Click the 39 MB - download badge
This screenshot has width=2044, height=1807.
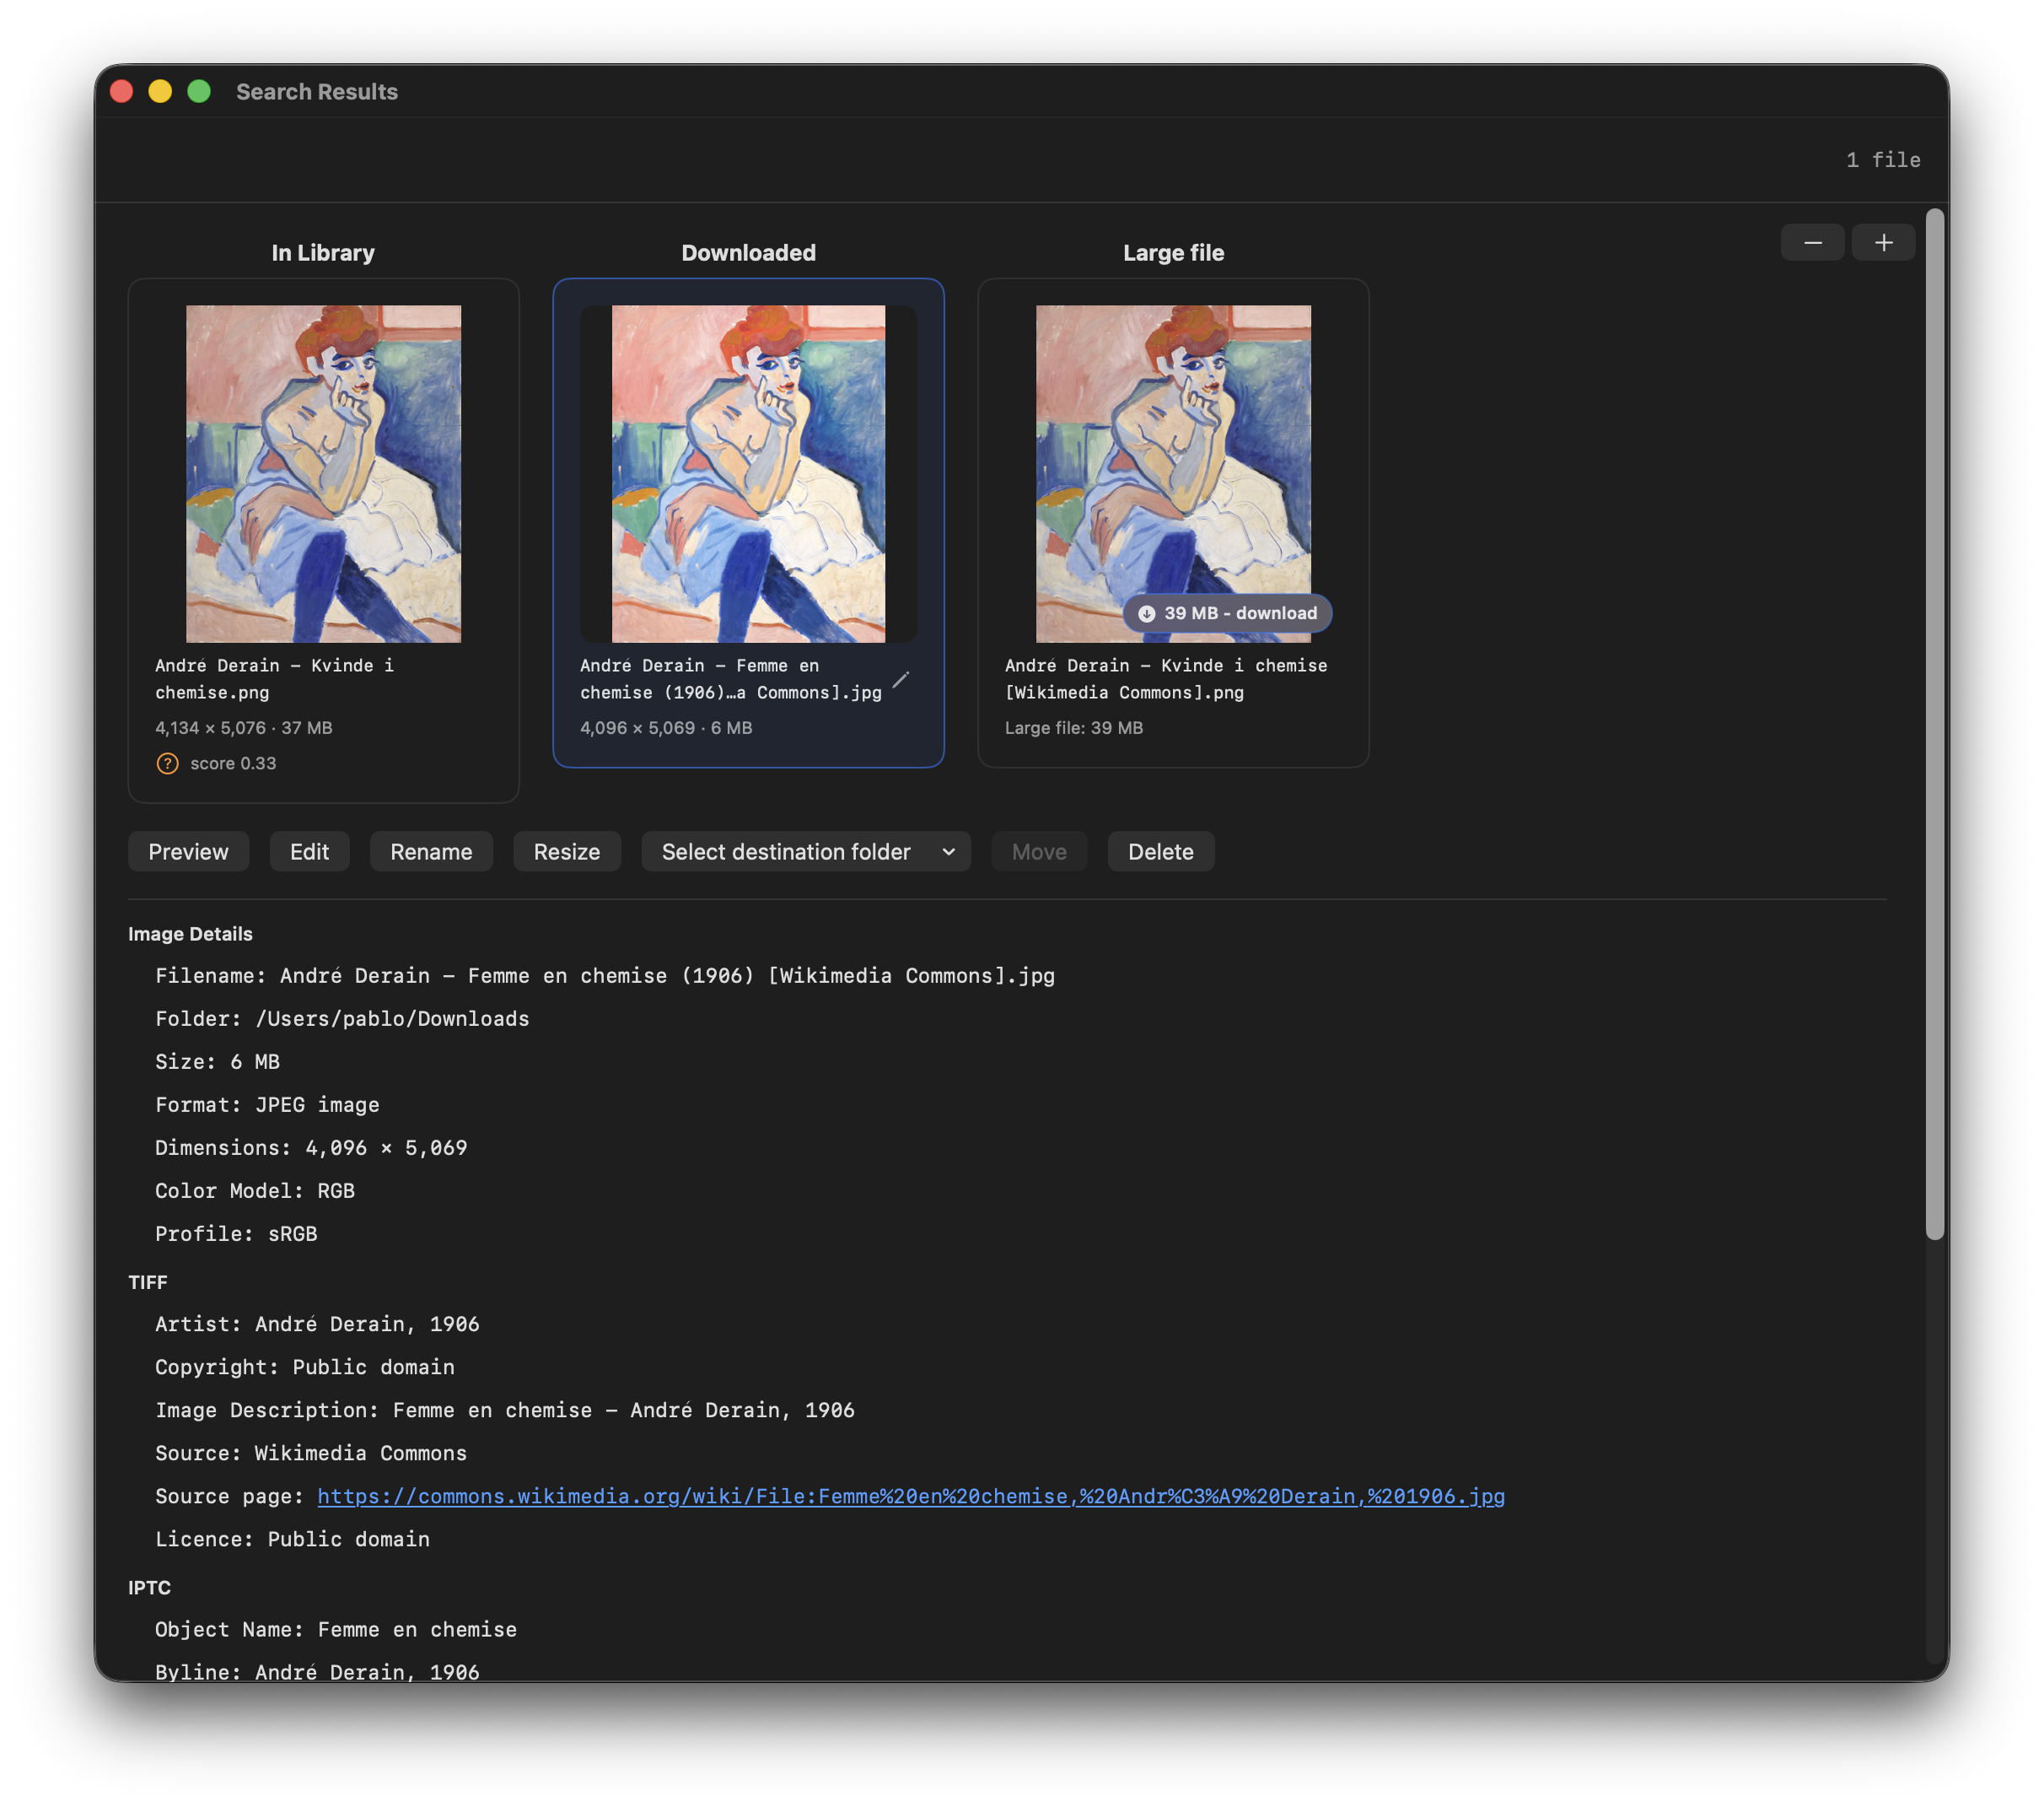click(x=1227, y=613)
